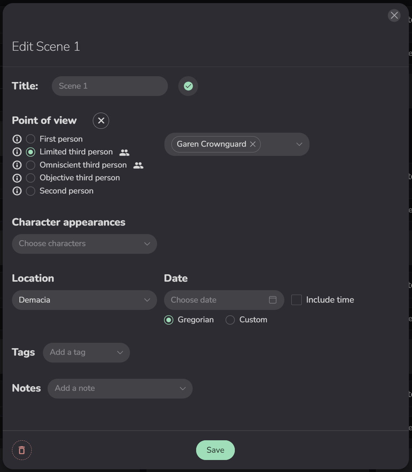Select First person point of view
The image size is (412, 472).
tap(31, 139)
